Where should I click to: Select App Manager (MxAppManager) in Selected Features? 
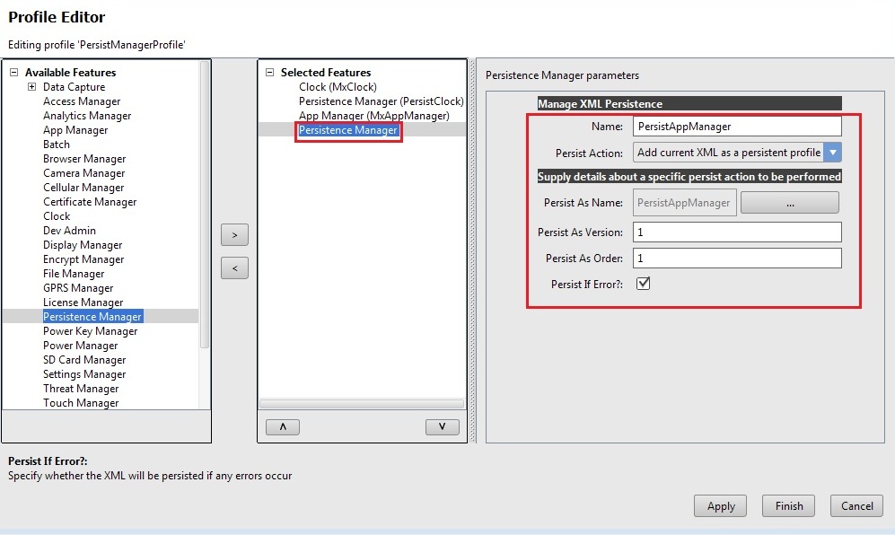point(373,116)
